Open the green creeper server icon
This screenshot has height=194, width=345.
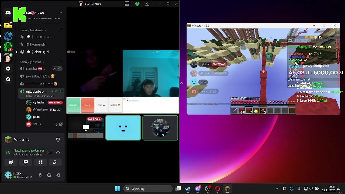8,47
